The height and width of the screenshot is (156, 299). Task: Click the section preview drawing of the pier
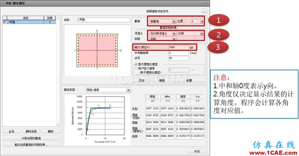tap(97, 50)
